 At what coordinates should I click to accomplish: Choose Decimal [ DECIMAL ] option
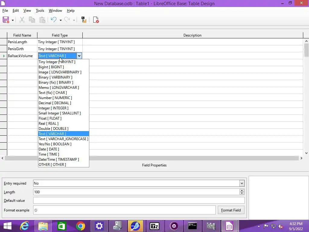coord(63,103)
